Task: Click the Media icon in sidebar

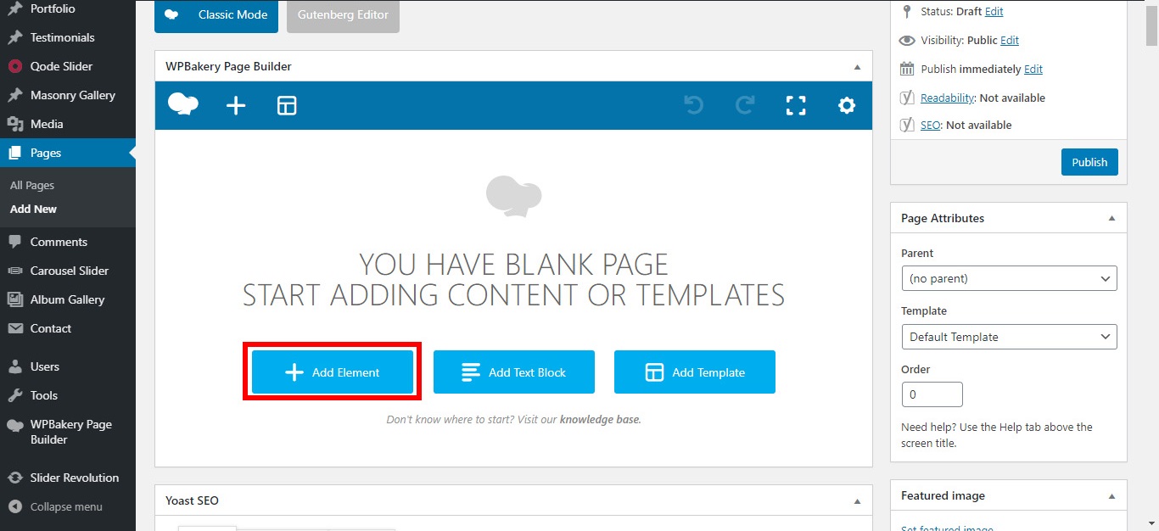Action: pyautogui.click(x=14, y=124)
